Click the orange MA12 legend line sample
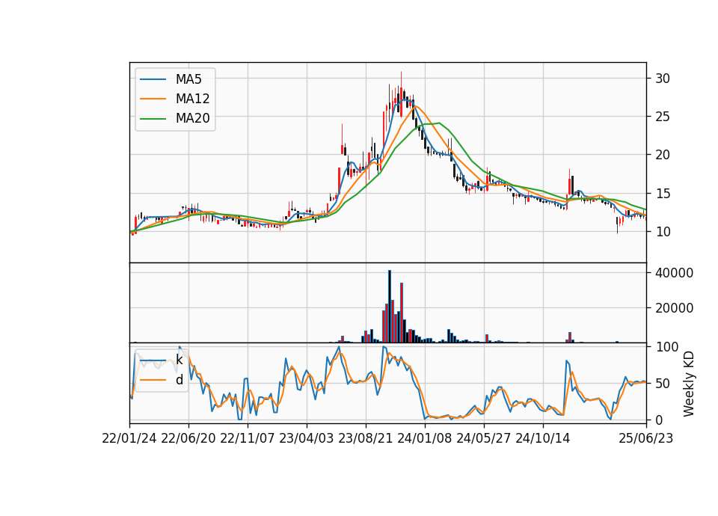 pyautogui.click(x=153, y=99)
